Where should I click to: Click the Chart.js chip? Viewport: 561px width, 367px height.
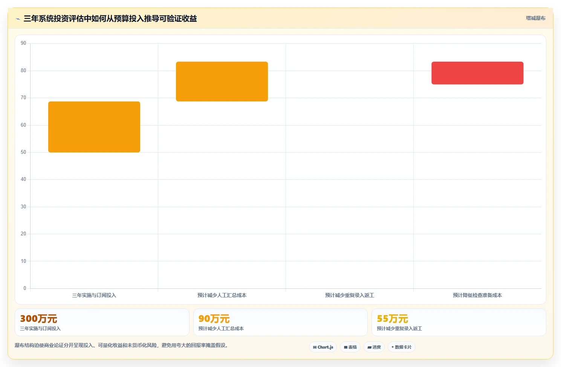[x=323, y=347]
